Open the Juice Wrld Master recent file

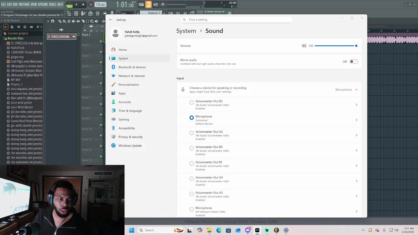tap(22, 107)
